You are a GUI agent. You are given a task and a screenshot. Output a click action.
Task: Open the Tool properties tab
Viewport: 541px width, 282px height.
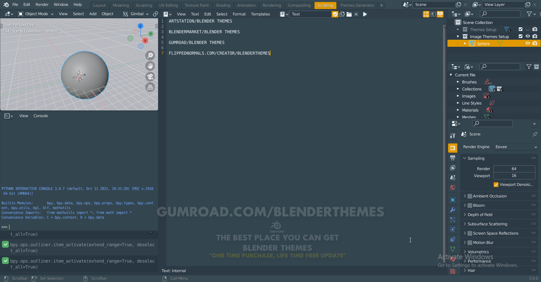click(x=453, y=136)
